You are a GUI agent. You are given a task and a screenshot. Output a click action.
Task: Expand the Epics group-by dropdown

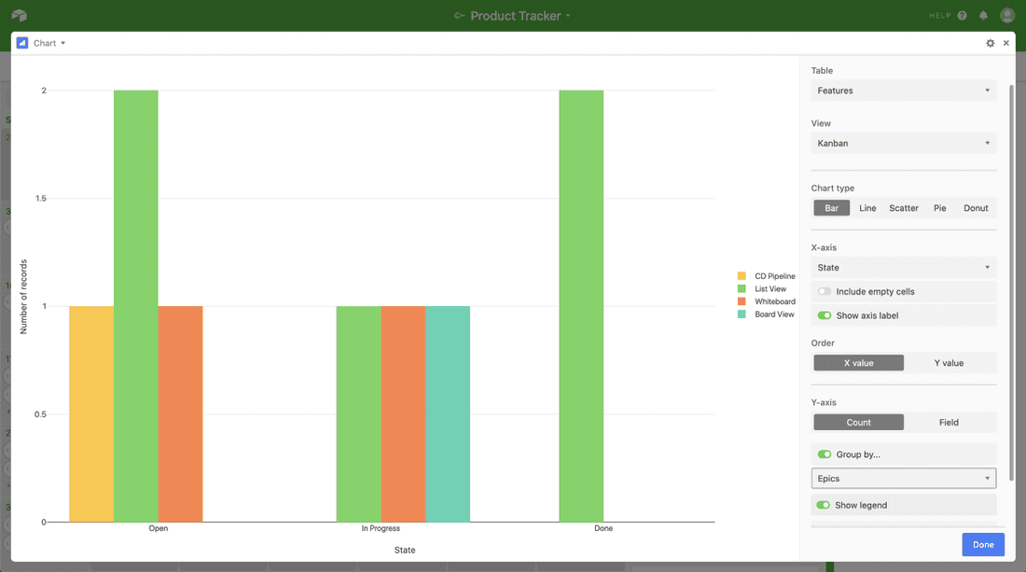pos(903,479)
